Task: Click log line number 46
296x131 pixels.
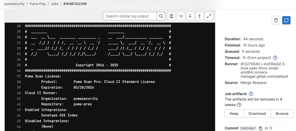Action: [19, 127]
